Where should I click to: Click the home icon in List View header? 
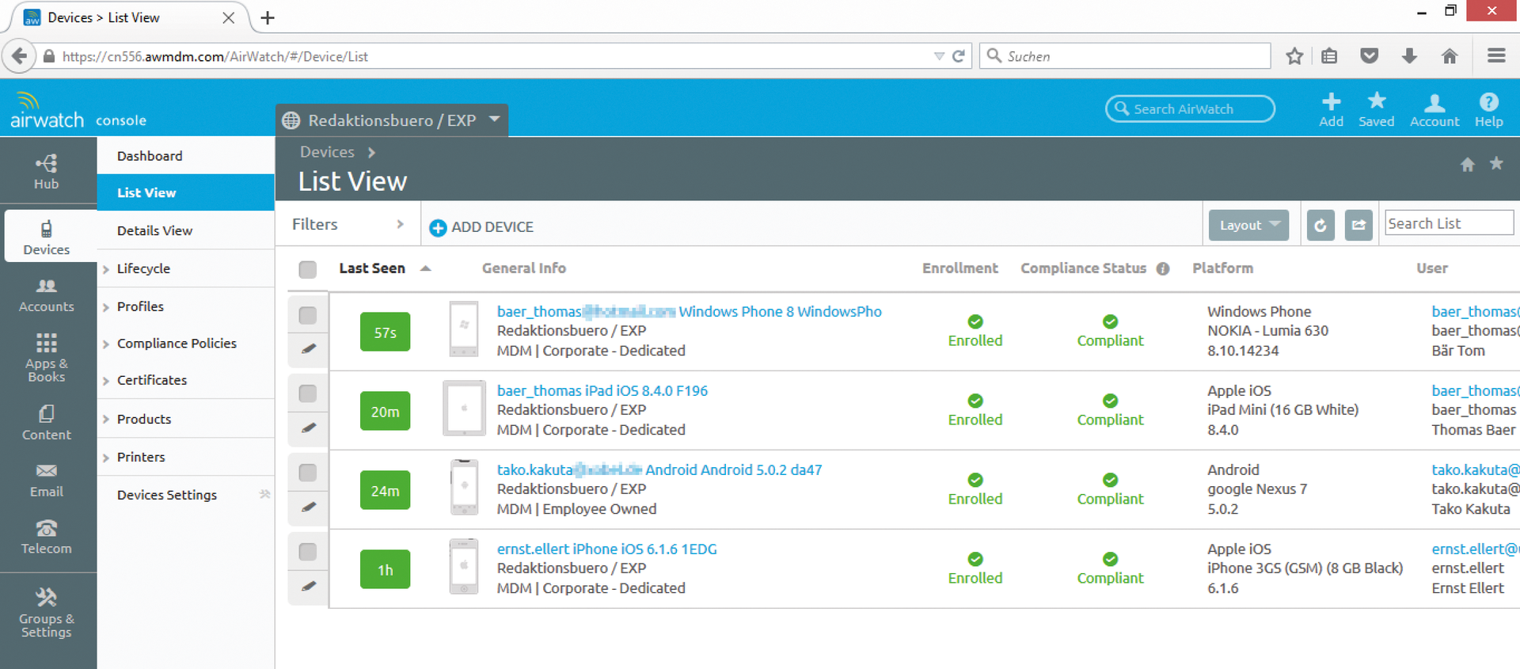tap(1467, 164)
